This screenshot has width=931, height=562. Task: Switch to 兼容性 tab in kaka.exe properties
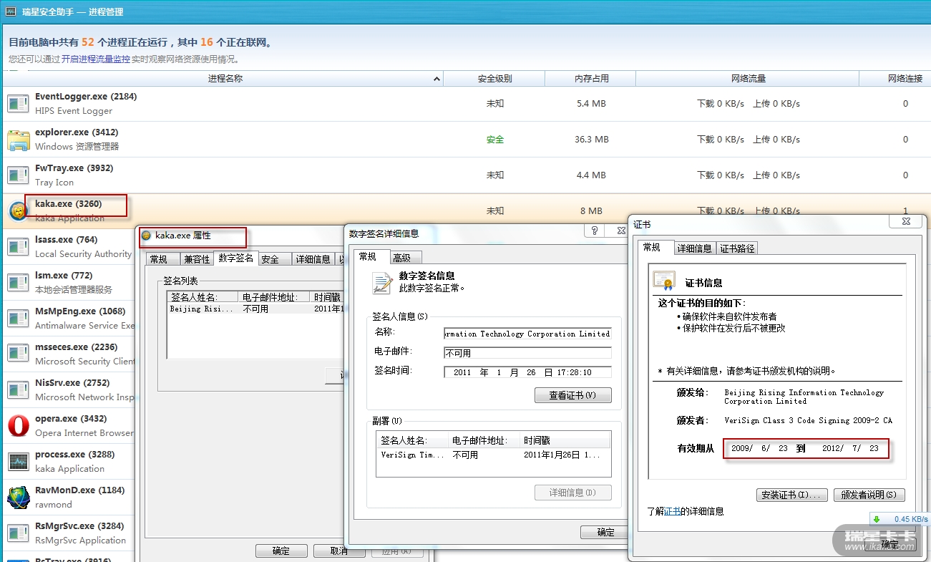coord(197,259)
